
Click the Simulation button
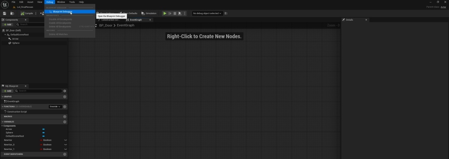[149, 13]
